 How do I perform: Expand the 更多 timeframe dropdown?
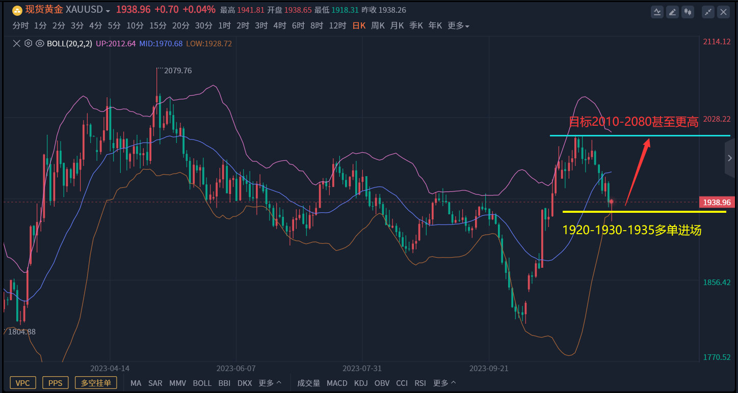point(458,26)
